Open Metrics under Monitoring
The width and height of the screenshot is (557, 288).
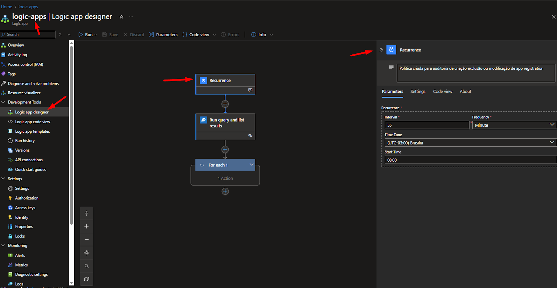click(x=21, y=265)
